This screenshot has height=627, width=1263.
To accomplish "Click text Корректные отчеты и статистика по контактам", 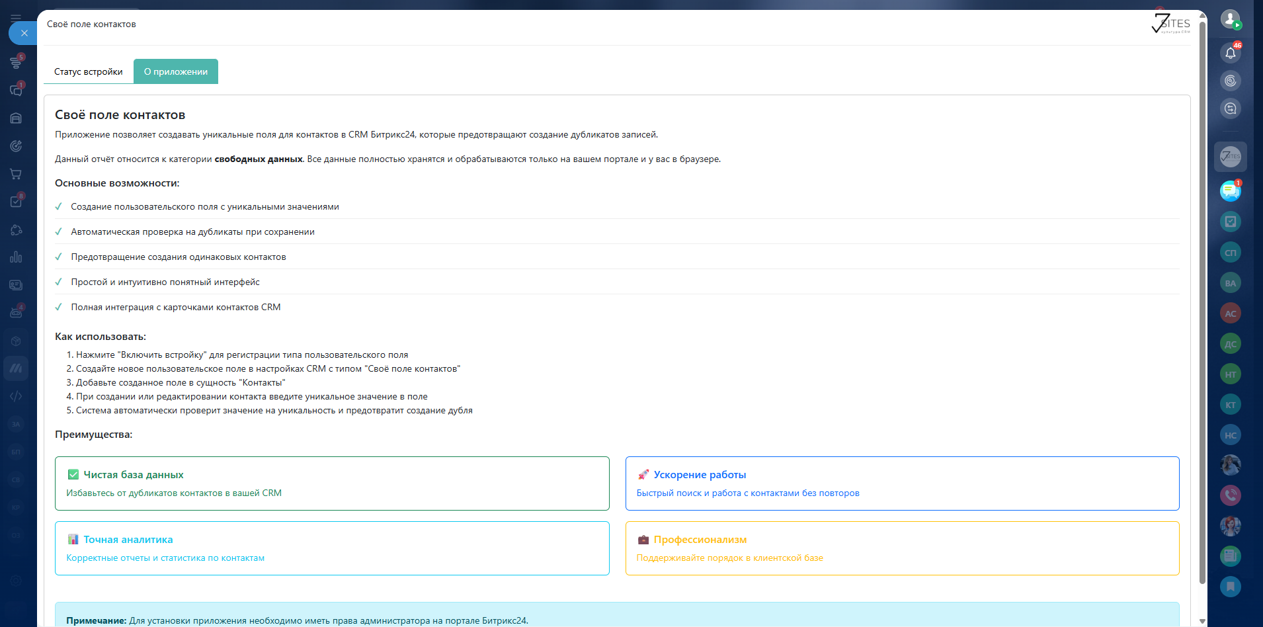I will click(165, 558).
